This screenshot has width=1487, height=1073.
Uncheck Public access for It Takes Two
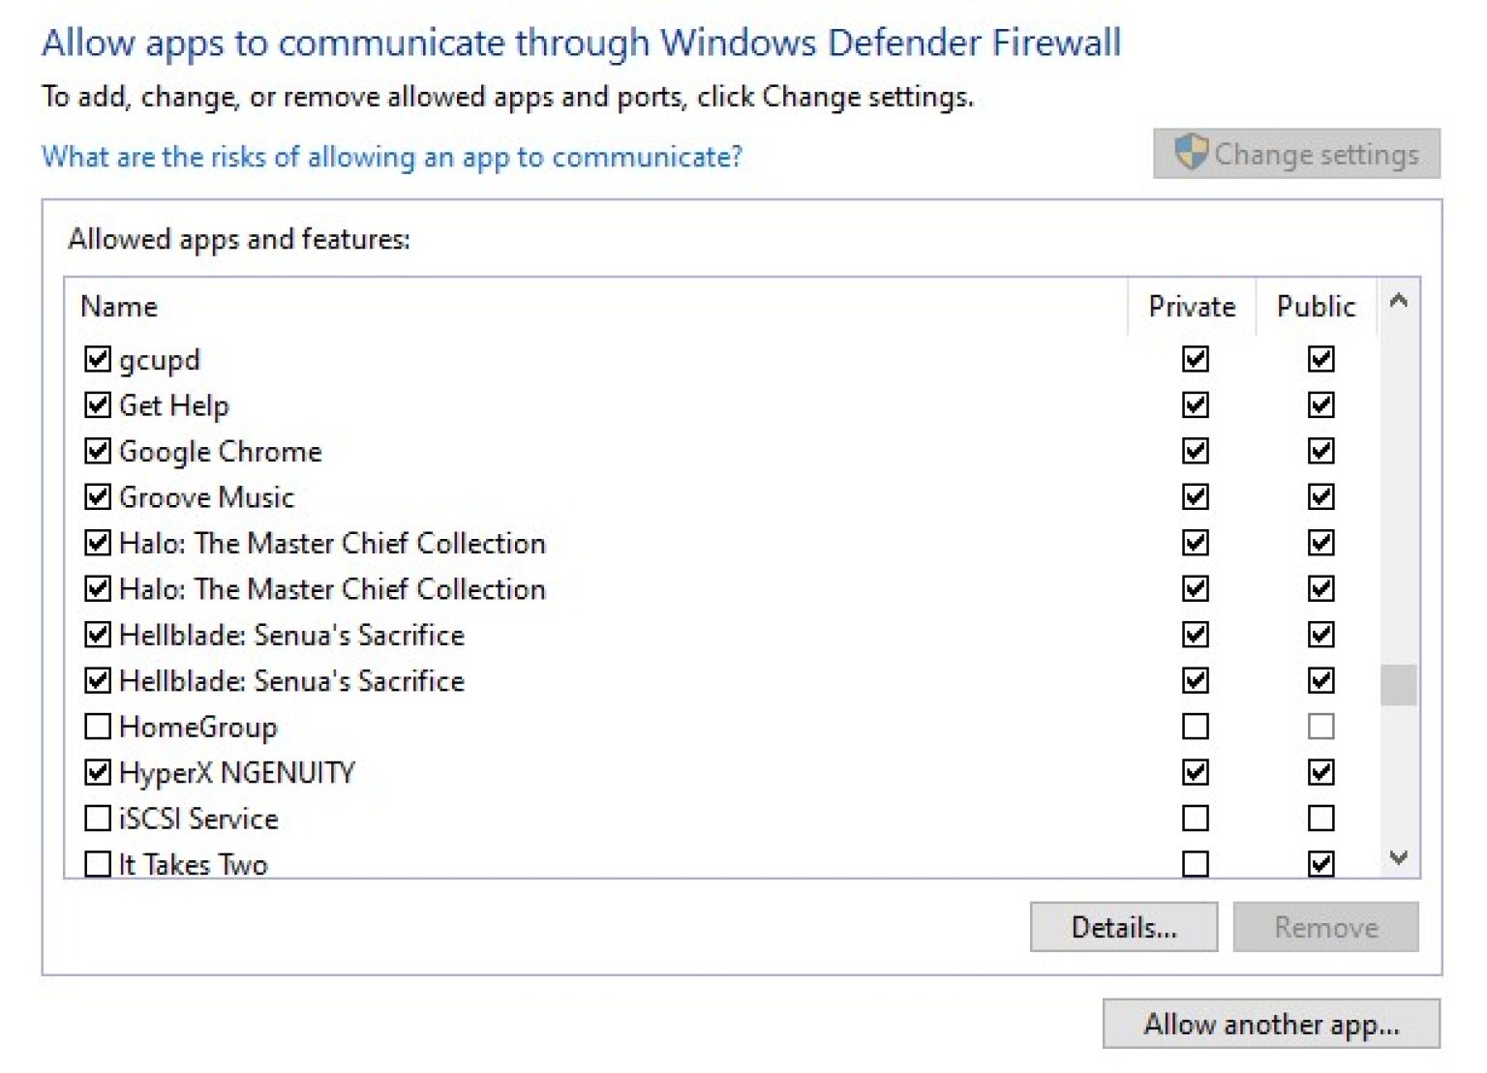pos(1320,863)
